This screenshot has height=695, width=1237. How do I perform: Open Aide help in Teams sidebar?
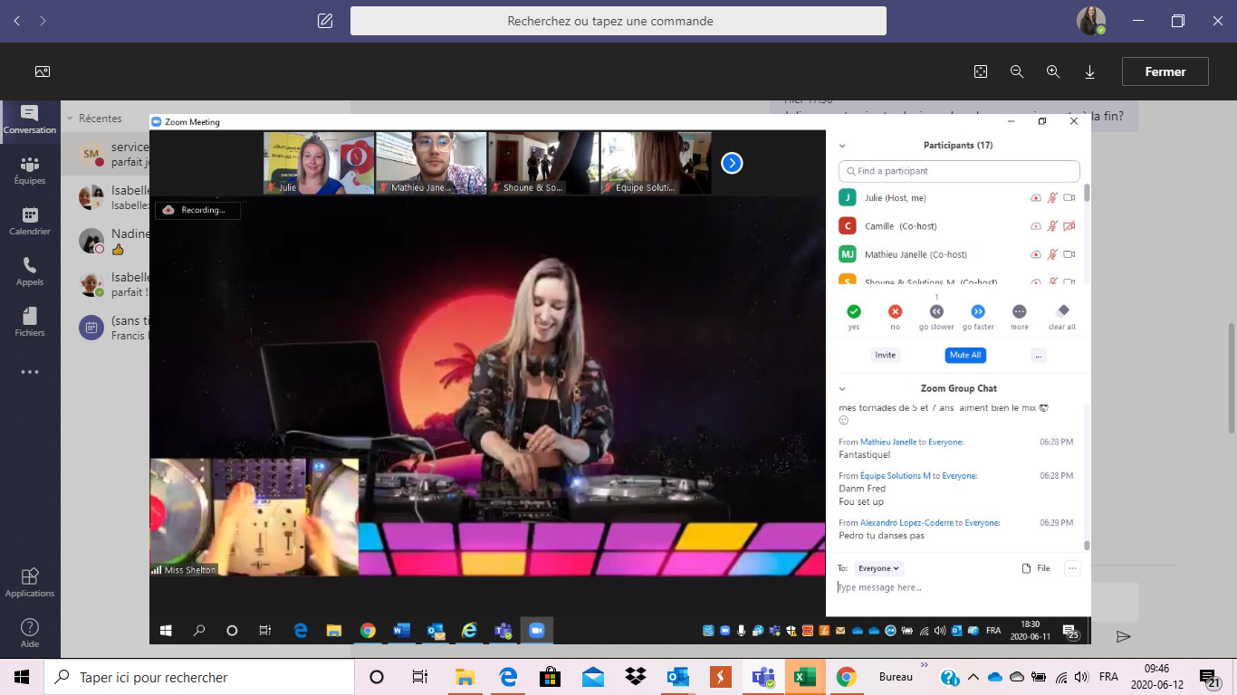coord(30,633)
